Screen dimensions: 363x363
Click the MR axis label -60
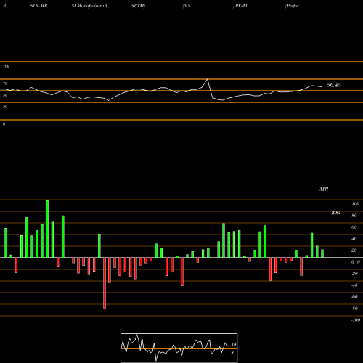click(x=354, y=297)
